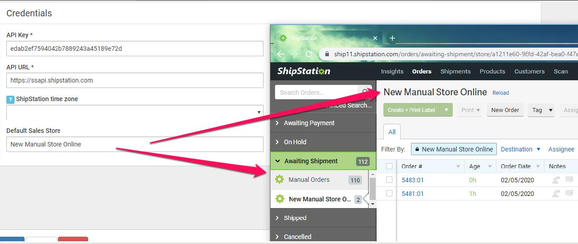The image size is (578, 244).
Task: Select checkbox for order 5483:01
Action: coord(389,180)
